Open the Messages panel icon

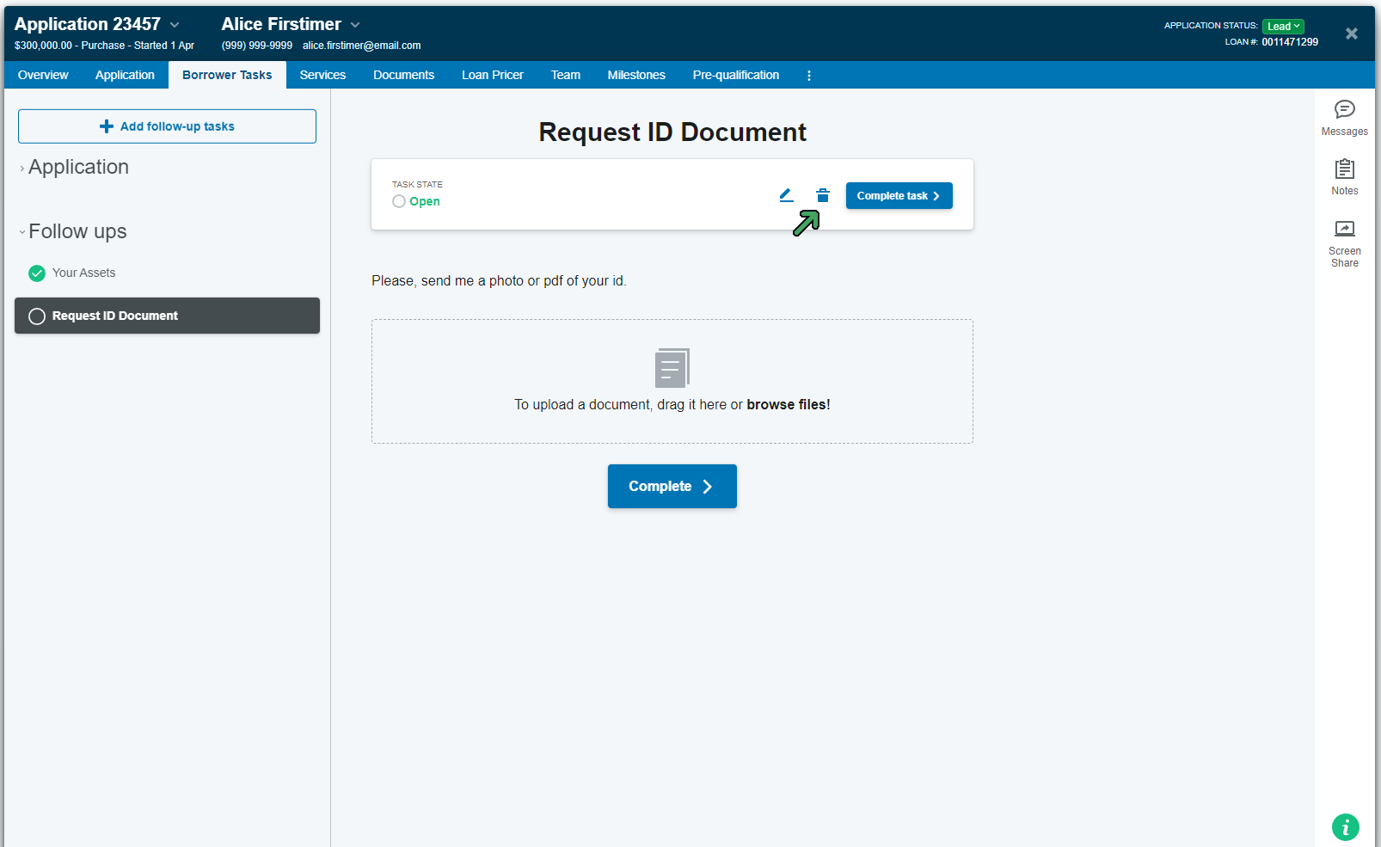[1344, 110]
